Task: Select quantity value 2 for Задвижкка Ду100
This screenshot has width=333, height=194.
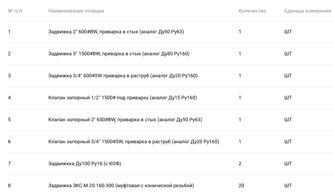Action: pyautogui.click(x=240, y=164)
